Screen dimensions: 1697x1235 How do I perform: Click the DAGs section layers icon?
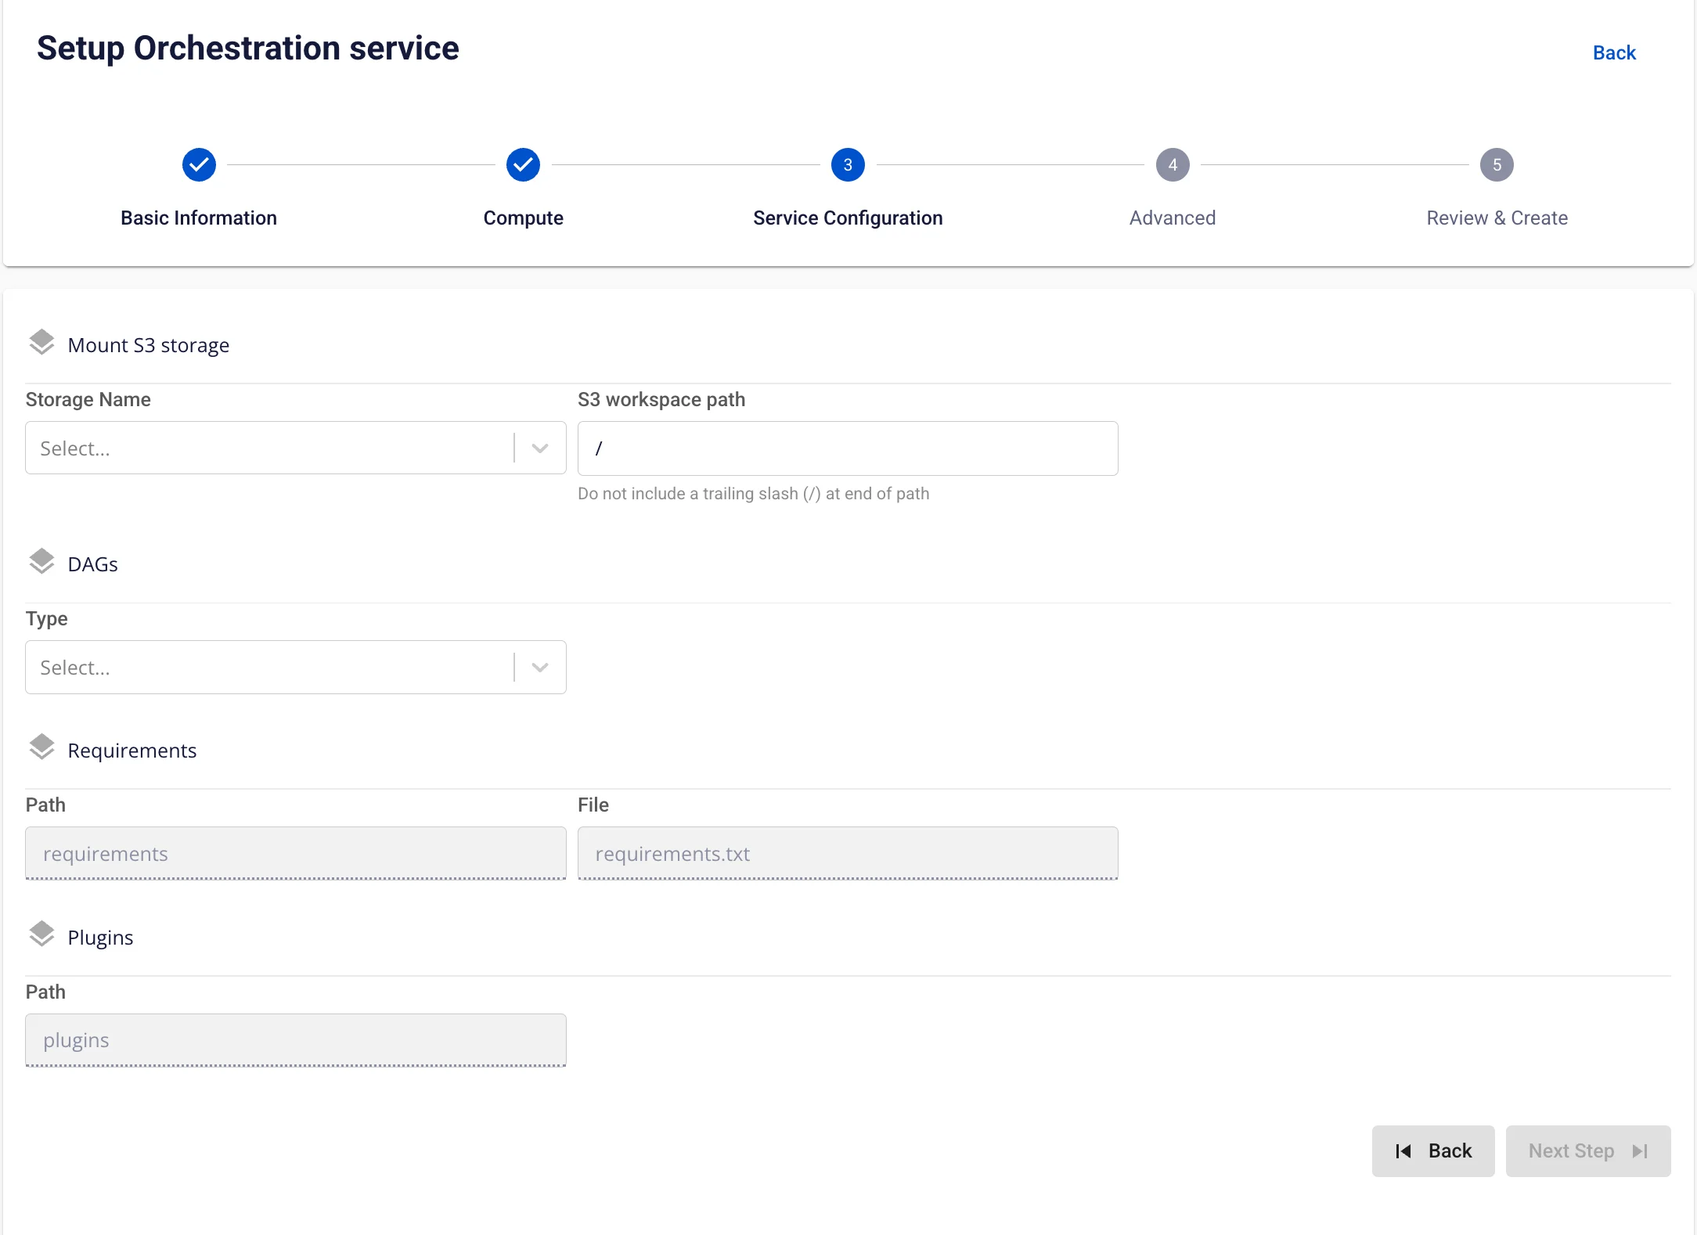(x=41, y=562)
